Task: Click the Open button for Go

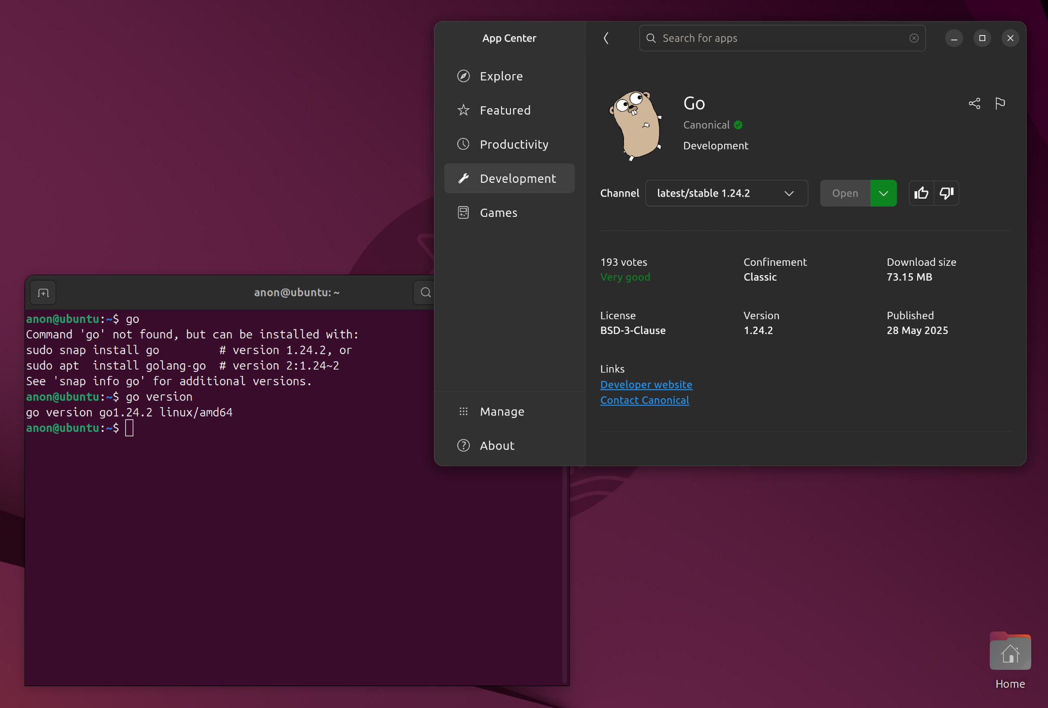Action: [x=845, y=193]
